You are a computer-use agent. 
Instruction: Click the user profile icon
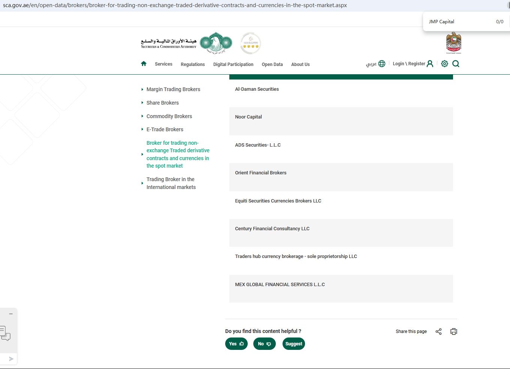point(430,64)
